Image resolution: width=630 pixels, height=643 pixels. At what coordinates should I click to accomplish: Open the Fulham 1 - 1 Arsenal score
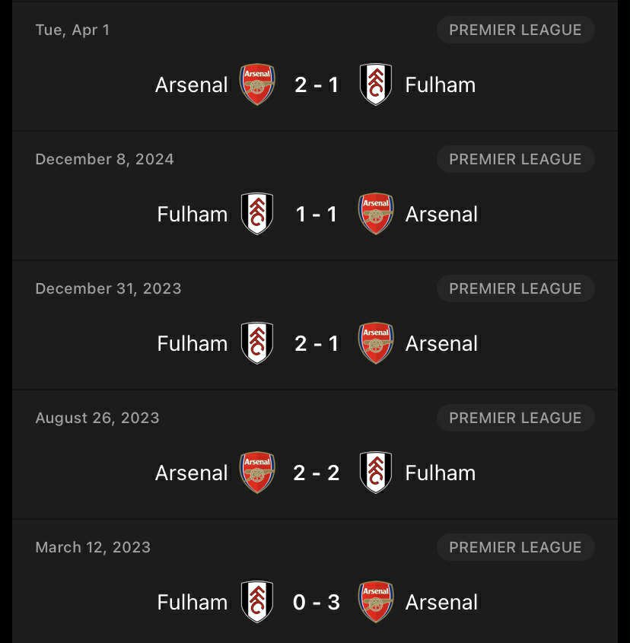317,214
